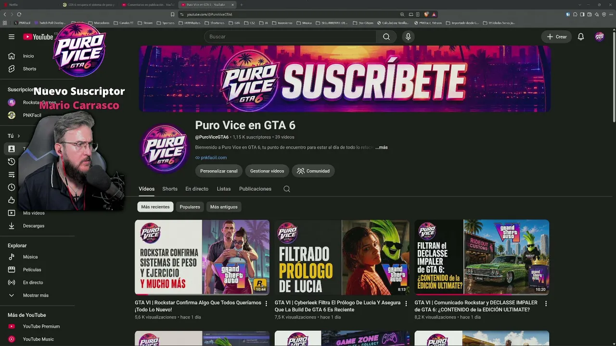Screen dimensions: 616x346
Task: Bookmark this page in the address bar
Action: pyautogui.click(x=172, y=14)
